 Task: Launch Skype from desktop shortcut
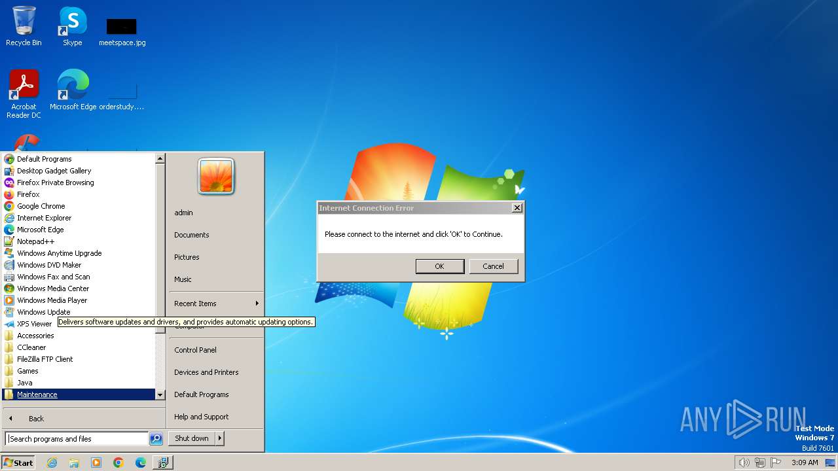coord(72,26)
